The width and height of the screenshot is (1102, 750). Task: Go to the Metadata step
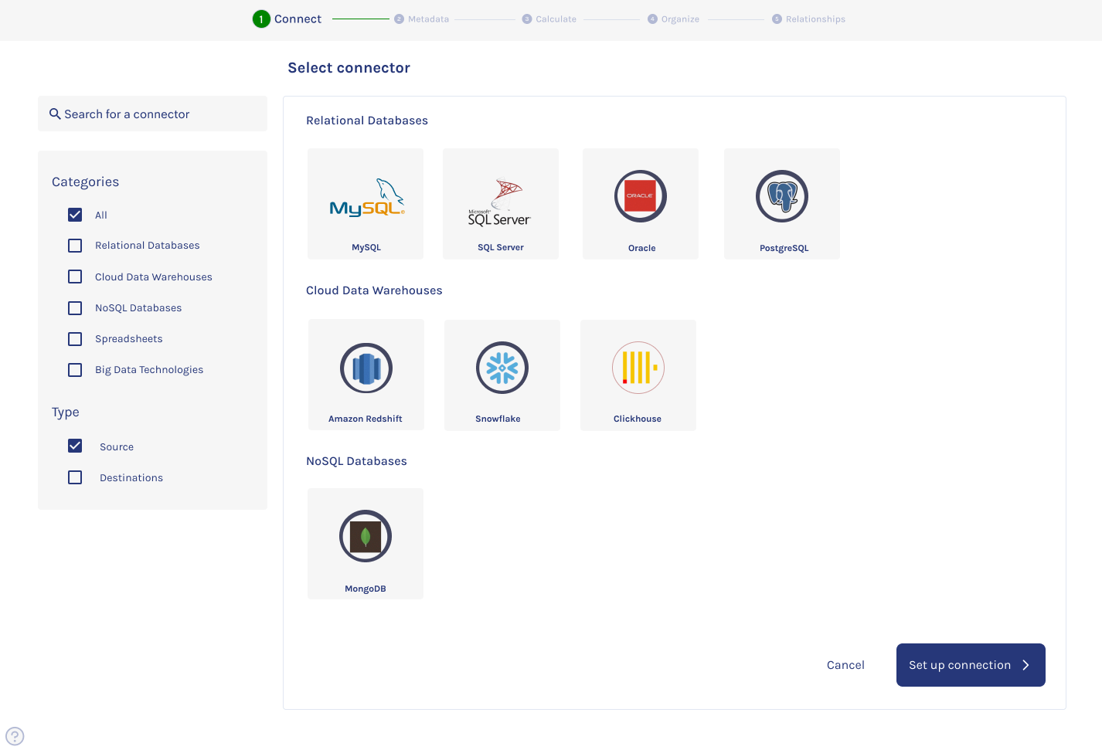coord(421,19)
